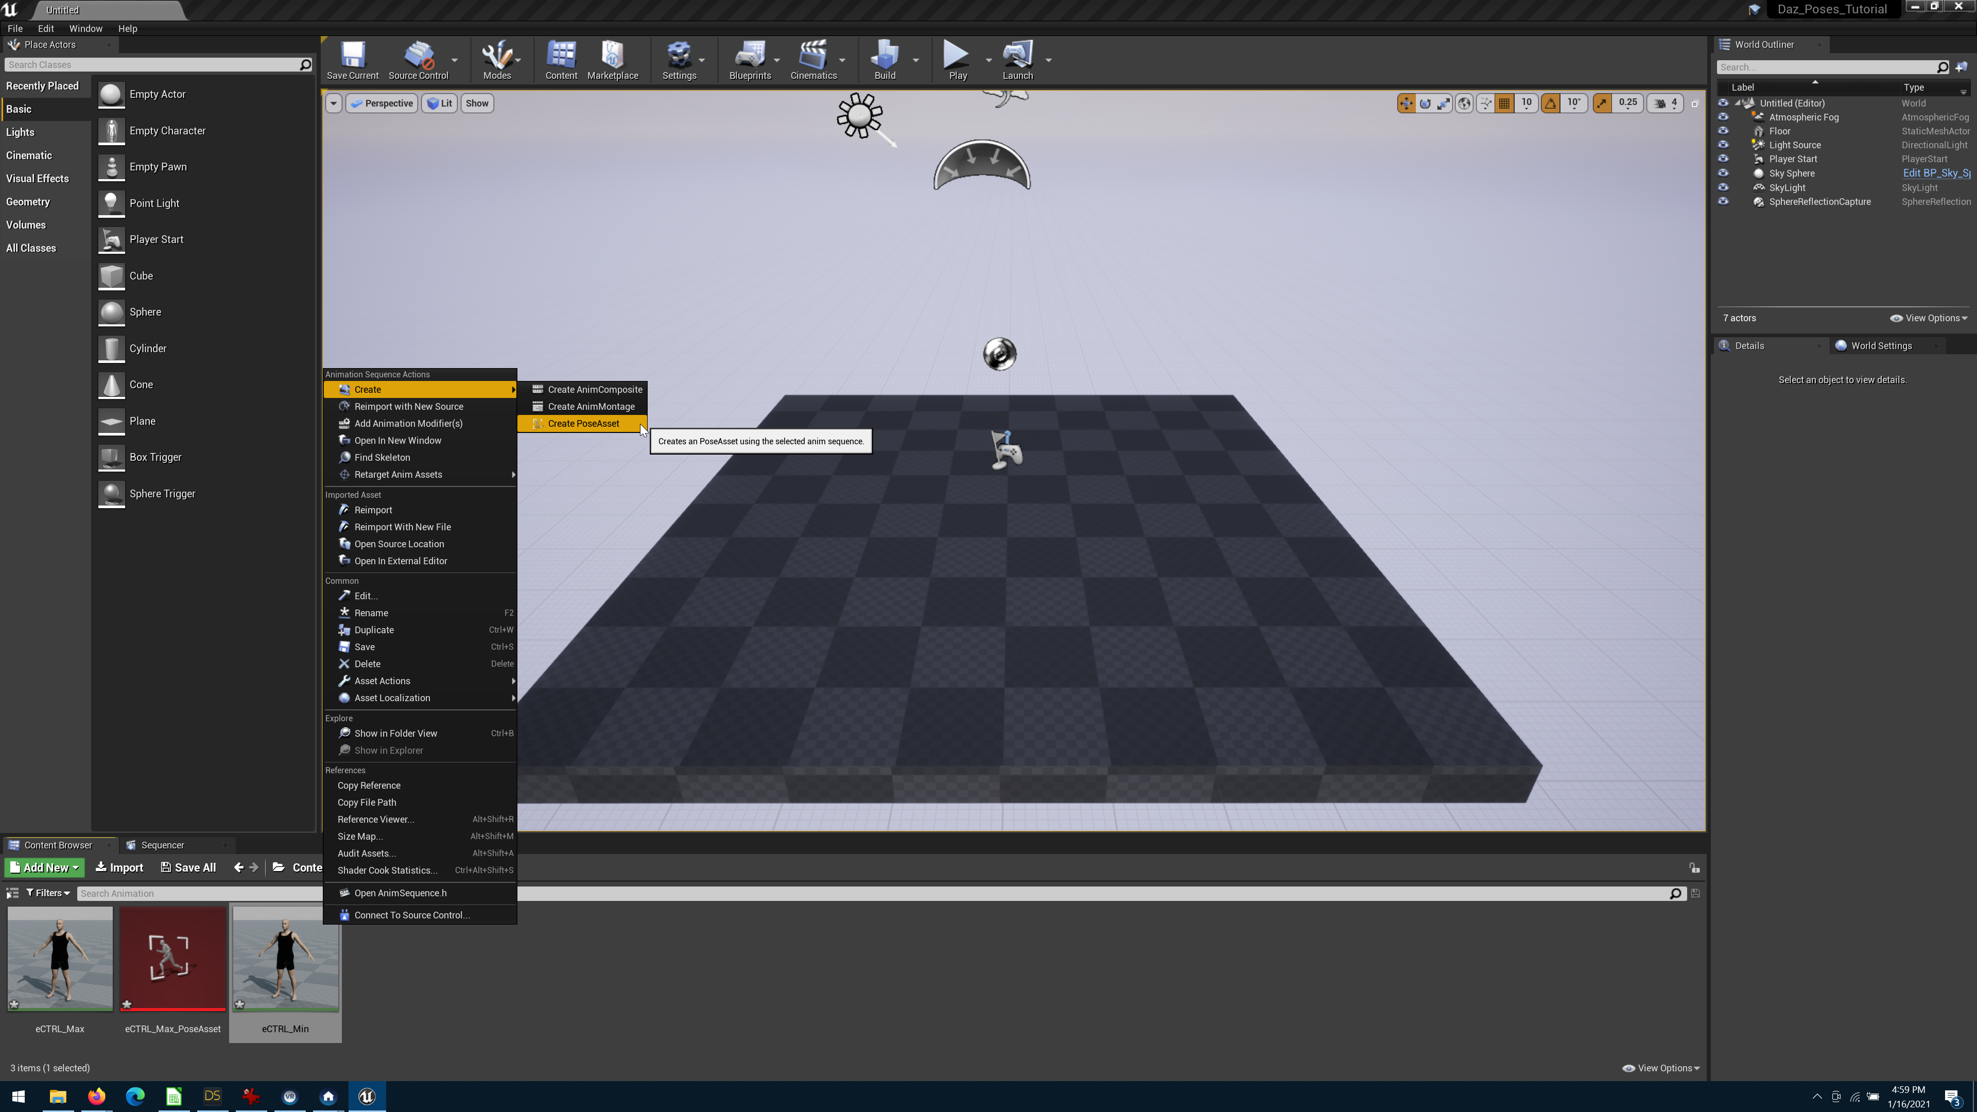Screen dimensions: 1977x1112
Task: Toggle visibility of Sky Sphere actor
Action: [1723, 173]
